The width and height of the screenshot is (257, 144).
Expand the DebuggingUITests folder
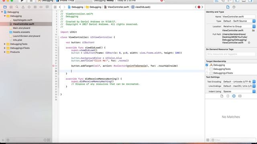pos(5,48)
